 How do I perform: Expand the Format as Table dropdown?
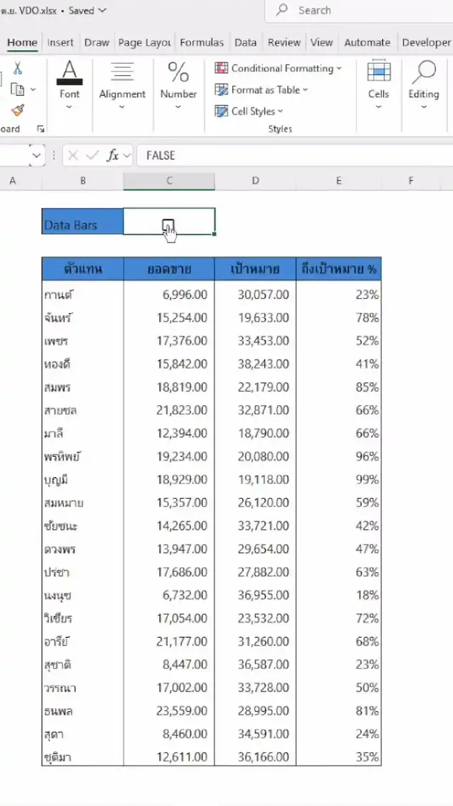click(262, 90)
